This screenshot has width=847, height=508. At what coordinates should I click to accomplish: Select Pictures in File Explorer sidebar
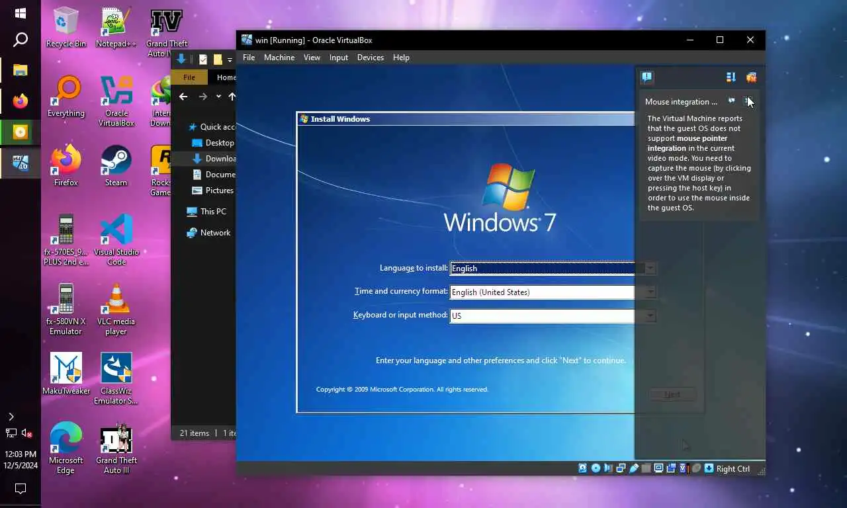tap(213, 190)
